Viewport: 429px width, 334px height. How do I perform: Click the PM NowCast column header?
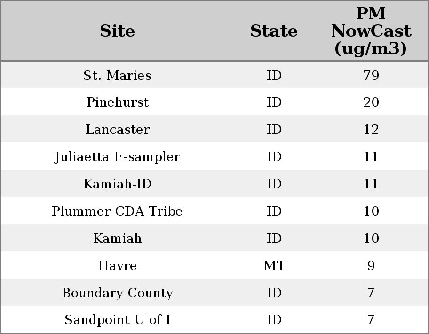(371, 31)
